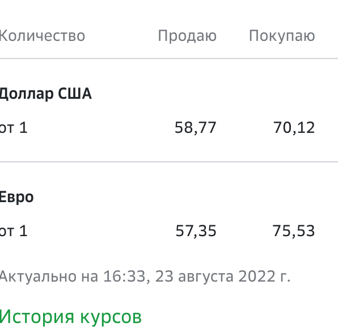The width and height of the screenshot is (338, 327).
Task: Click the euro sell rate 57,35
Action: pyautogui.click(x=196, y=231)
